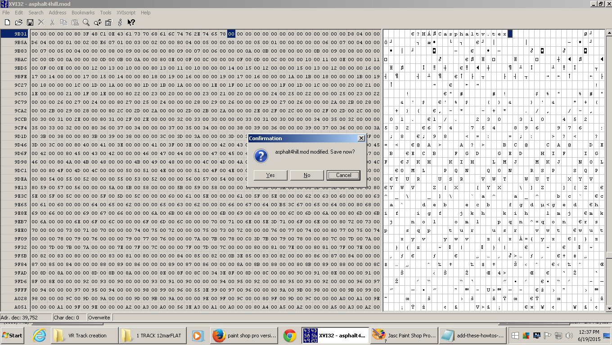
Task: Click the Options icon in the toolbar
Action: click(x=108, y=22)
